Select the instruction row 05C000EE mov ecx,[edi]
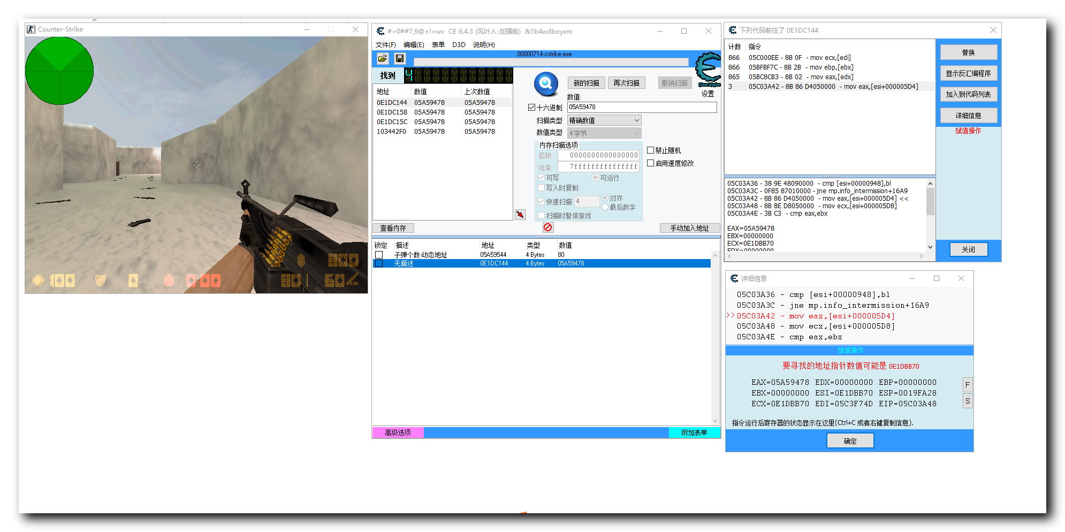 coord(830,58)
